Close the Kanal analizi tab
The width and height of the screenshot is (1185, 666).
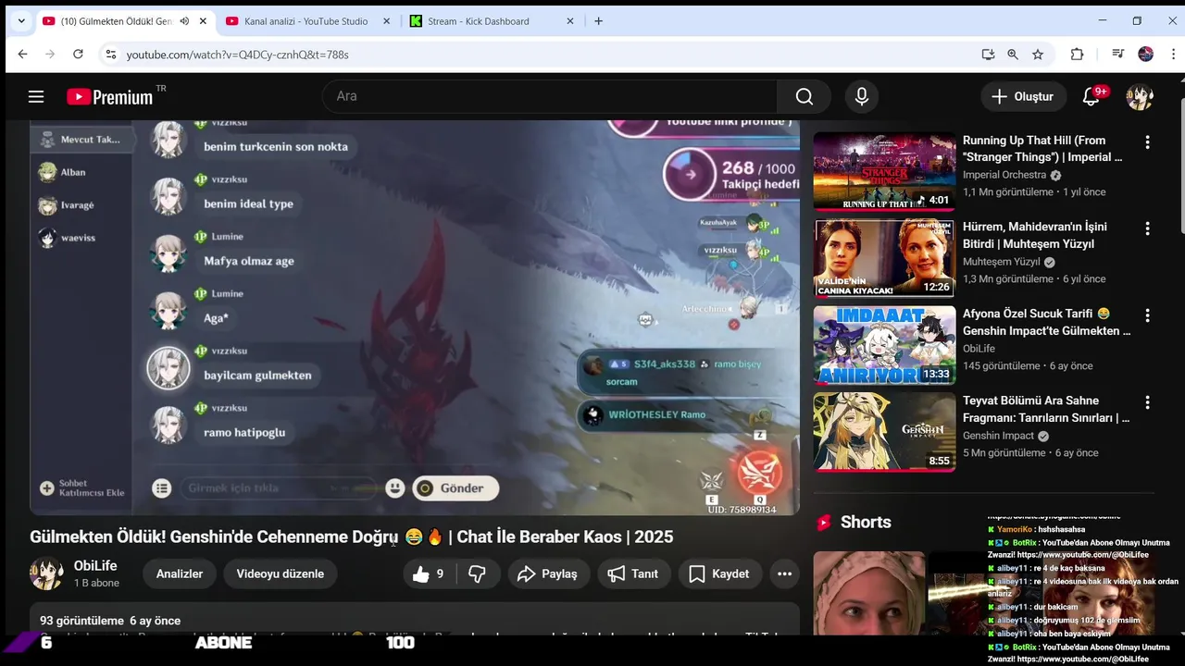(387, 21)
